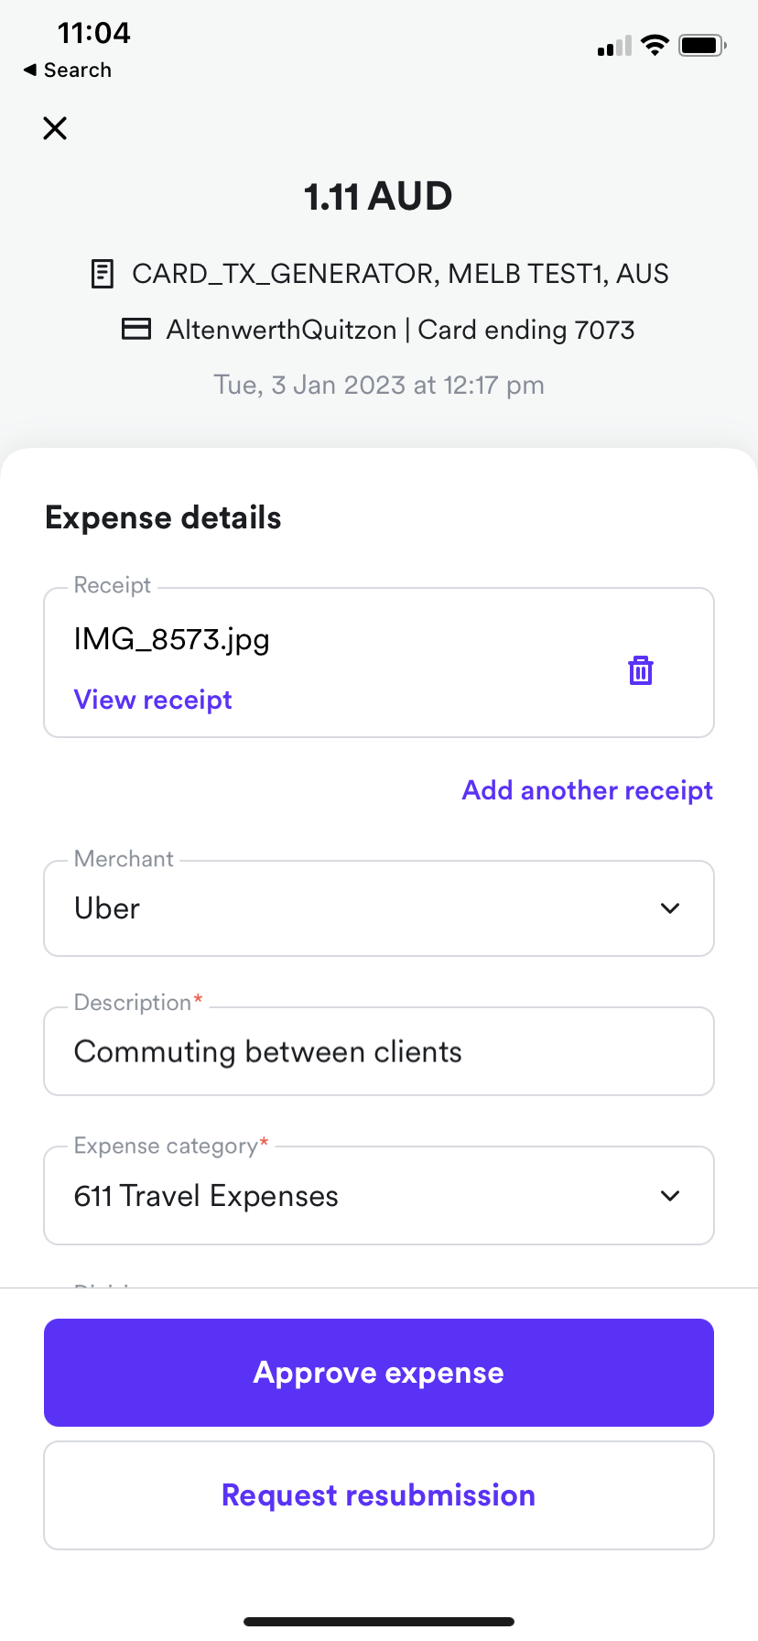Tap the 1.11 AUD amount heading
The width and height of the screenshot is (758, 1641).
coord(378,196)
